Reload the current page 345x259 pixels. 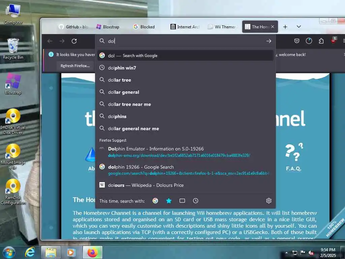coord(74,41)
